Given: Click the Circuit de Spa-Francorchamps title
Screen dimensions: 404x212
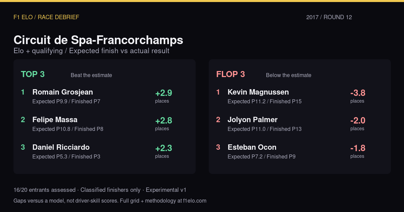Looking at the screenshot, I should pyautogui.click(x=98, y=40).
